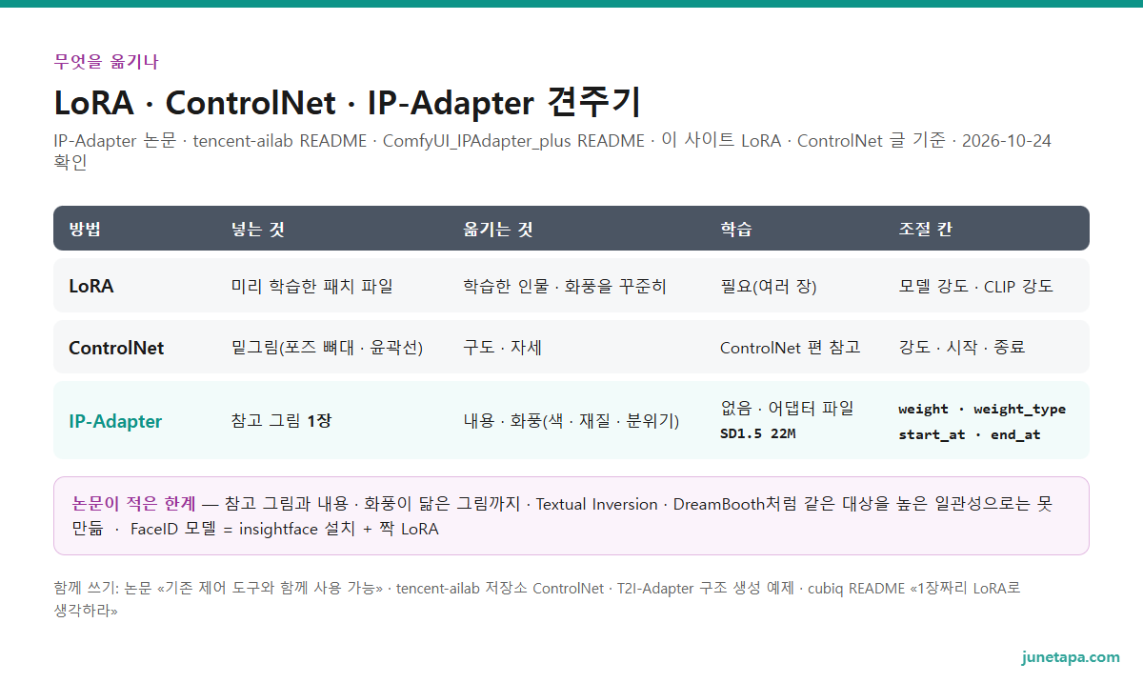Click the cell '밑그림(포즈 뼈대 · 윤곽선)'
The height and width of the screenshot is (683, 1143).
pyautogui.click(x=328, y=348)
